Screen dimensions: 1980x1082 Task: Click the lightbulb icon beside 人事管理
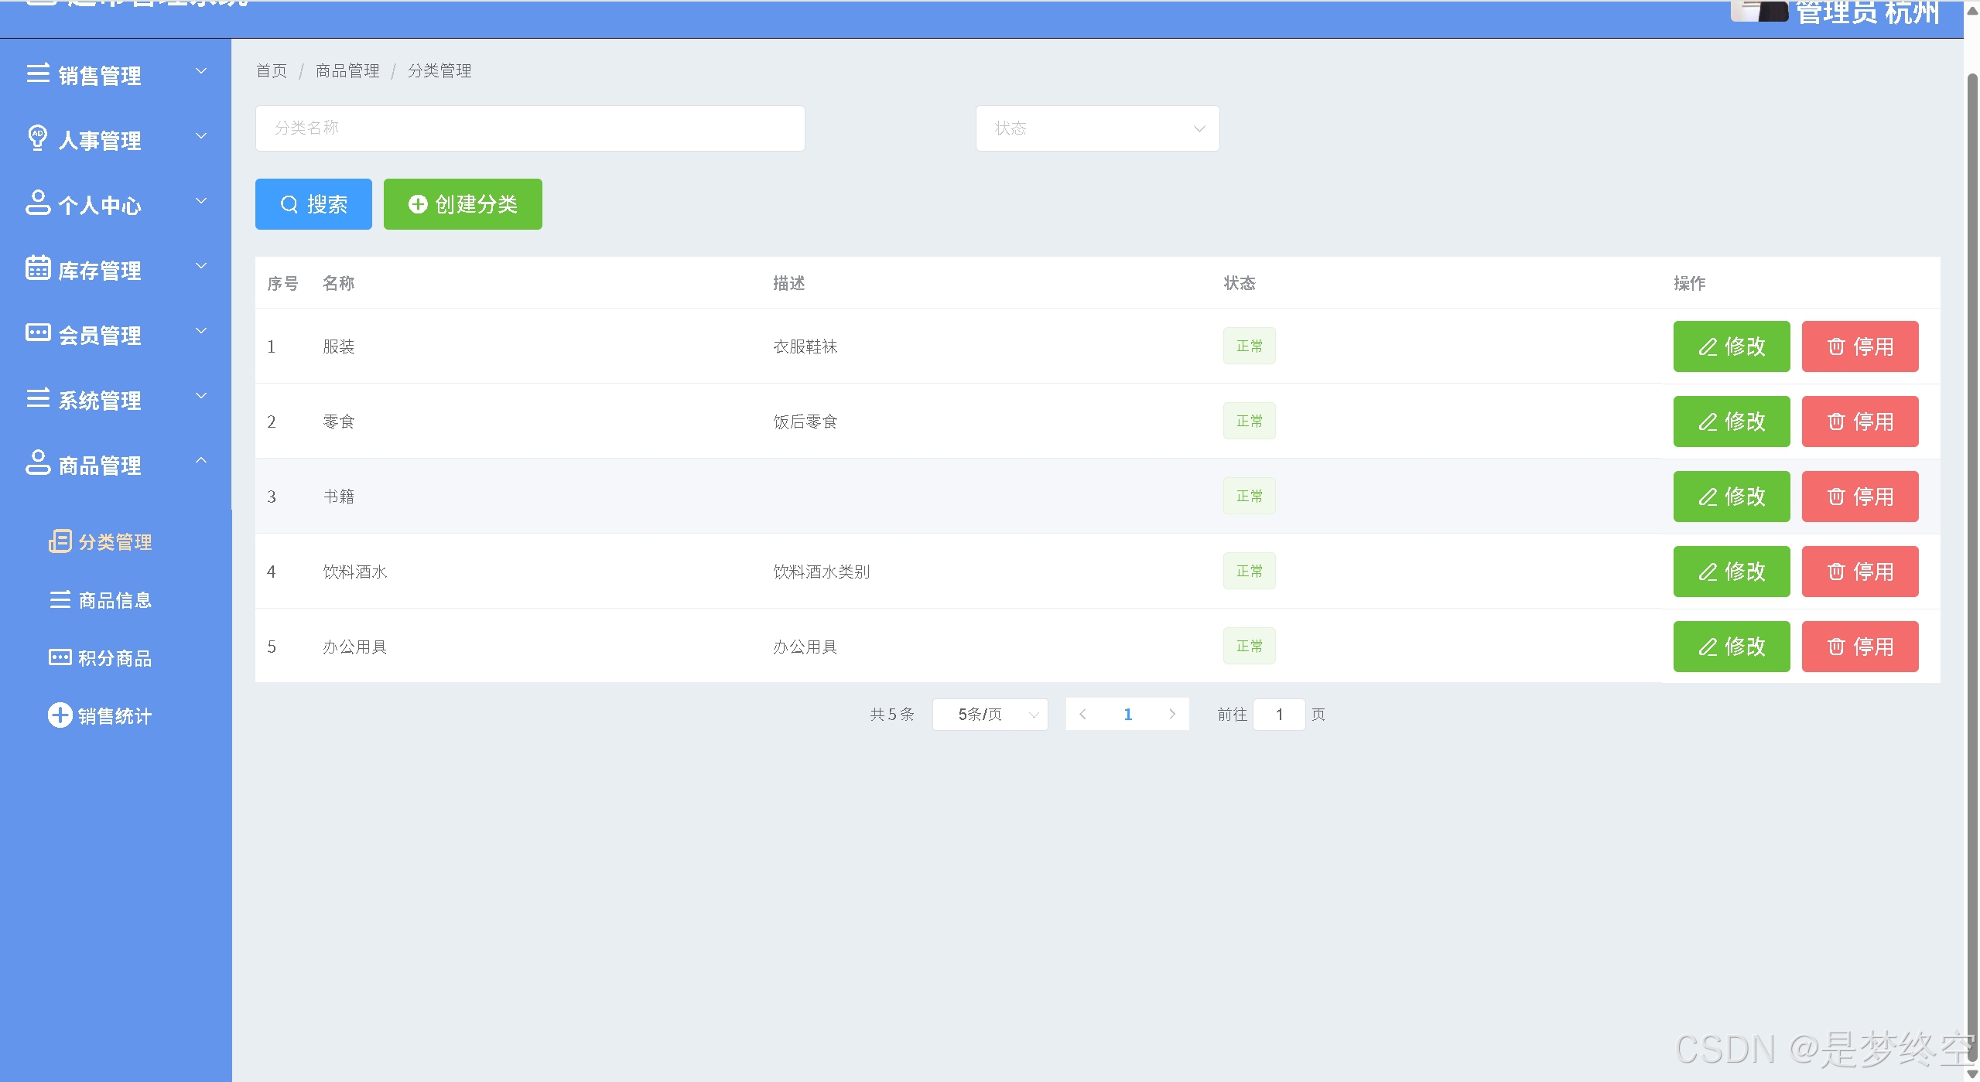coord(37,138)
